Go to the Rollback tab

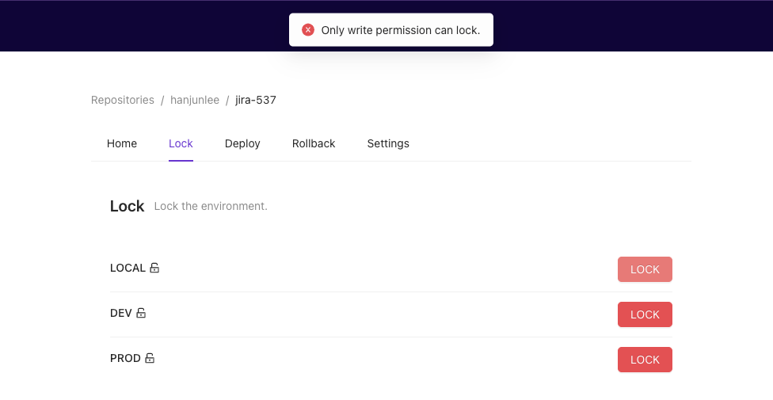click(314, 143)
